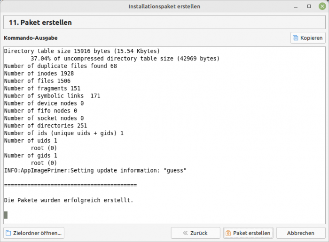
Task: Click the INFO:AppImagePrimer update information line
Action: [x=95, y=170]
